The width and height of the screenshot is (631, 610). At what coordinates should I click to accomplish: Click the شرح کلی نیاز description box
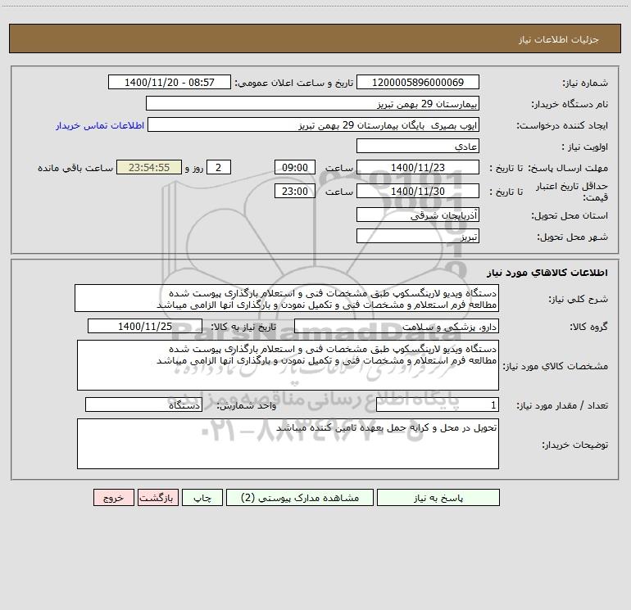287,298
